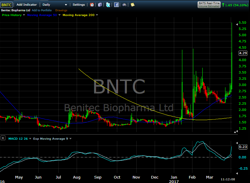Image resolution: width=250 pixels, height=183 pixels.
Task: Open the Settings menu
Action: [x=79, y=5]
